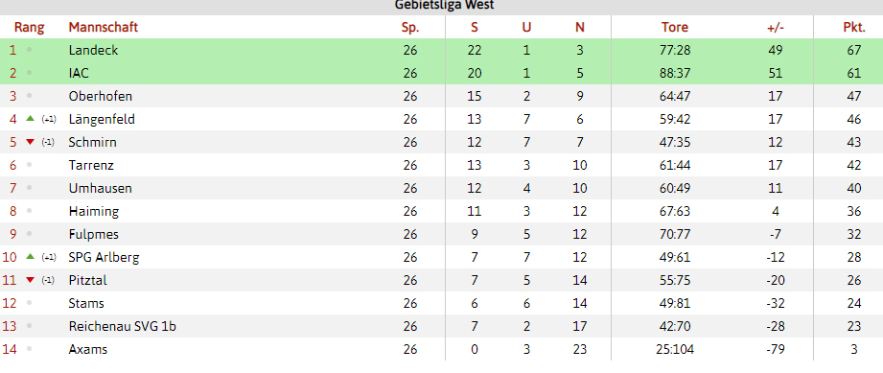Open the IAC team entry
The height and width of the screenshot is (373, 883).
(x=79, y=73)
